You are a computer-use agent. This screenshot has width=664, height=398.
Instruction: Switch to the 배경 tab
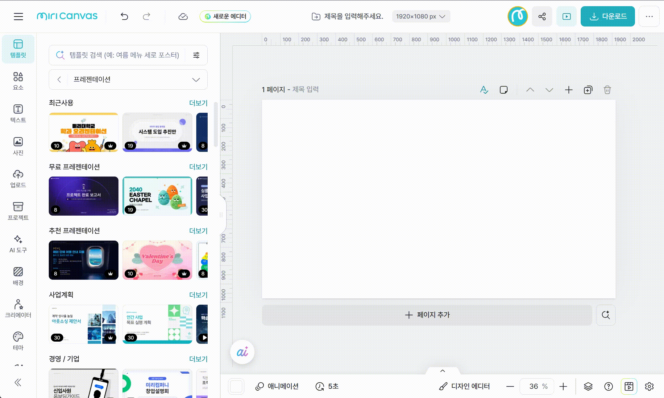[18, 276]
